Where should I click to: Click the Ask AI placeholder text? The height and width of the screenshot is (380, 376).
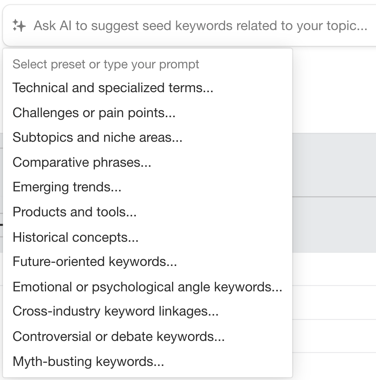[201, 26]
